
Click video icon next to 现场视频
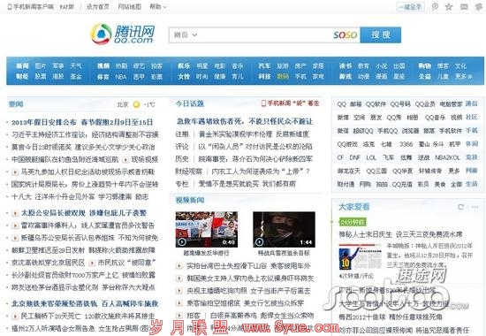coord(125,160)
